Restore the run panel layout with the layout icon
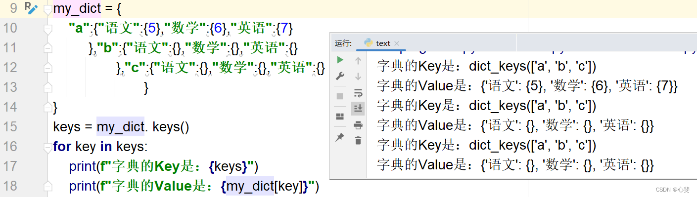Image resolution: width=697 pixels, height=197 pixels. click(x=340, y=117)
